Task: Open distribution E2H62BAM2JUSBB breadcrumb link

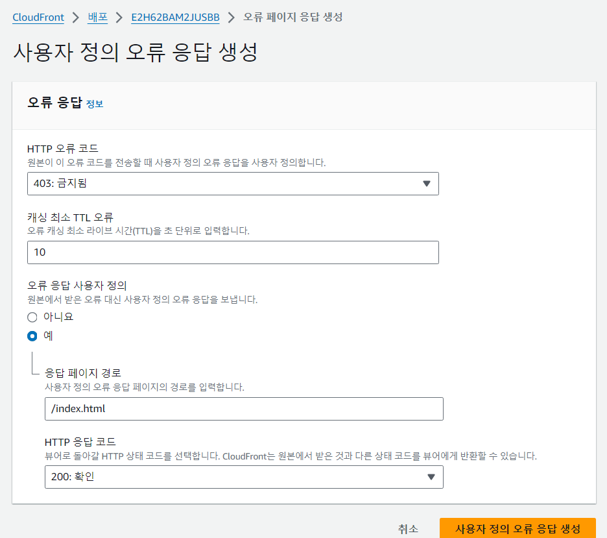Action: [x=175, y=18]
